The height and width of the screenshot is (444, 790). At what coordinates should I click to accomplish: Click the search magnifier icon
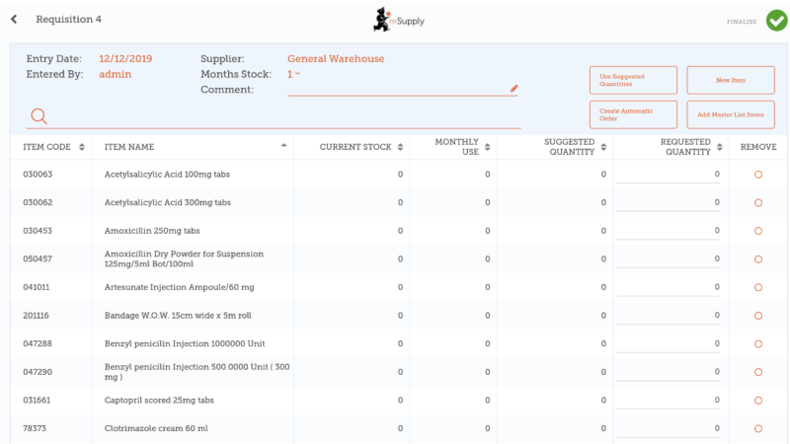39,116
